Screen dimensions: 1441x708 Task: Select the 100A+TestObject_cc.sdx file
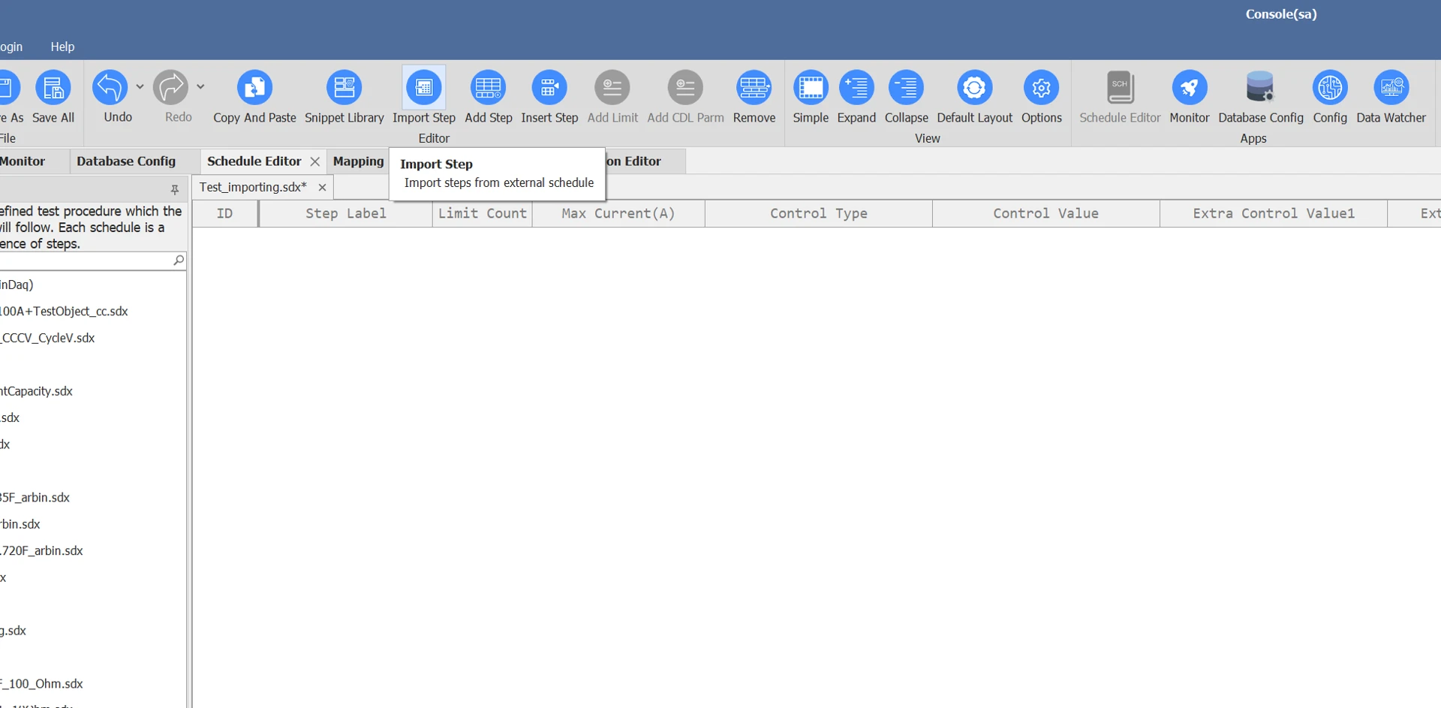click(x=64, y=312)
